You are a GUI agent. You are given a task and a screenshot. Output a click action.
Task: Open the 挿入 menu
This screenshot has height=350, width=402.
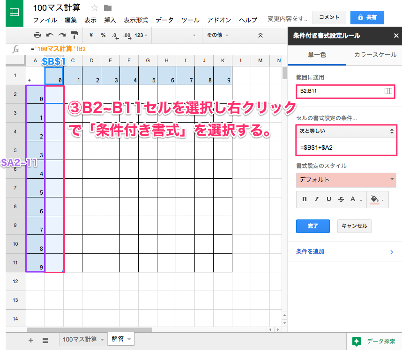[110, 20]
